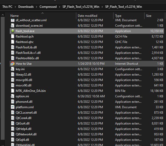Click the flashtool.qhc blank file icon
The image size is (166, 146).
pos(13,42)
